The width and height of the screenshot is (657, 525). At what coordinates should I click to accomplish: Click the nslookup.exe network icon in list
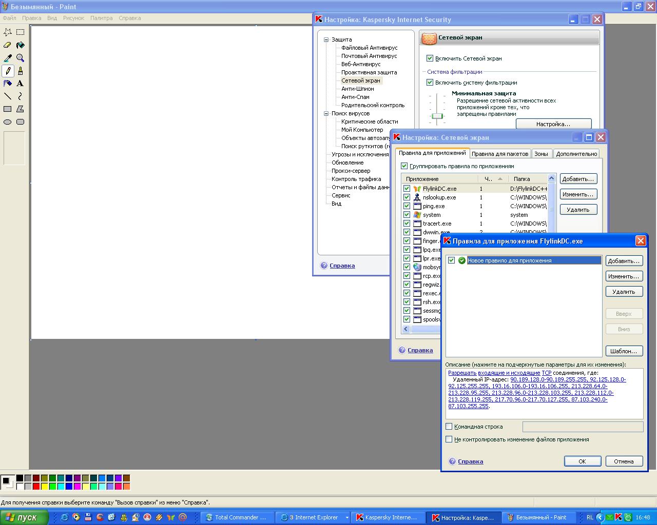click(417, 197)
